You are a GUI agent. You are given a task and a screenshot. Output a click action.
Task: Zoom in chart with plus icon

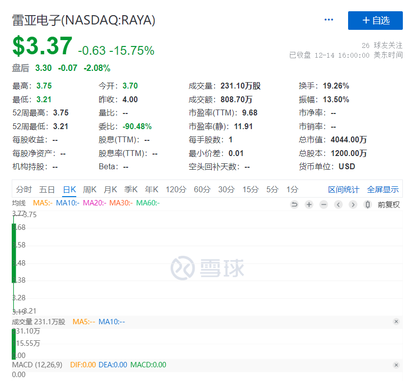point(309,205)
